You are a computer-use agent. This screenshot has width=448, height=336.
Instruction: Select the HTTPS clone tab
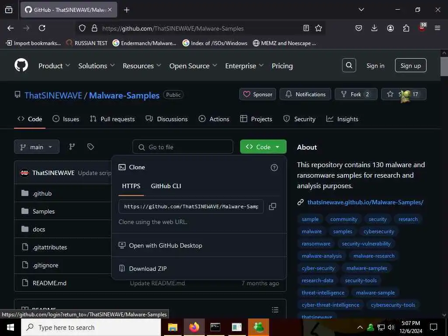(131, 185)
